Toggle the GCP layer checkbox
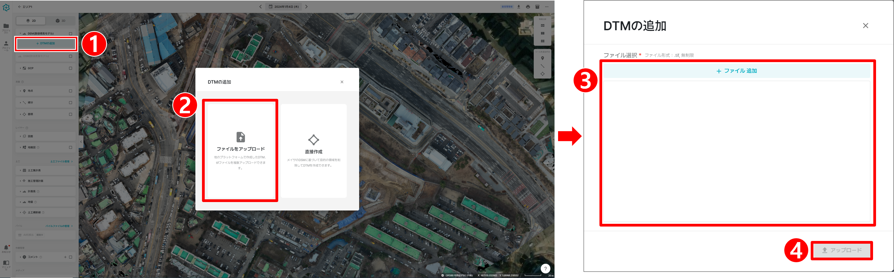This screenshot has height=278, width=894. [x=71, y=68]
